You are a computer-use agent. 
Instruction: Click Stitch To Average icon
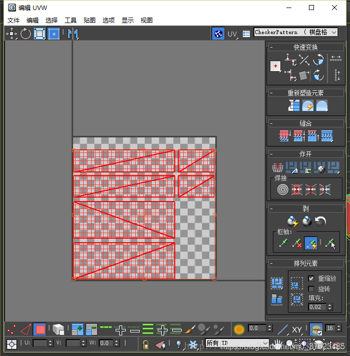pos(299,136)
